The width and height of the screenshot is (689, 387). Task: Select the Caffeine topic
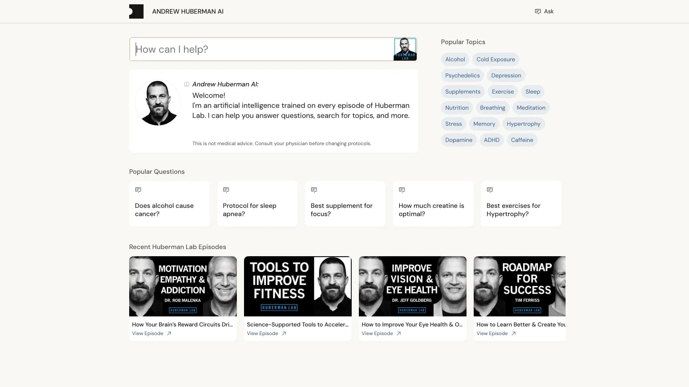[522, 140]
